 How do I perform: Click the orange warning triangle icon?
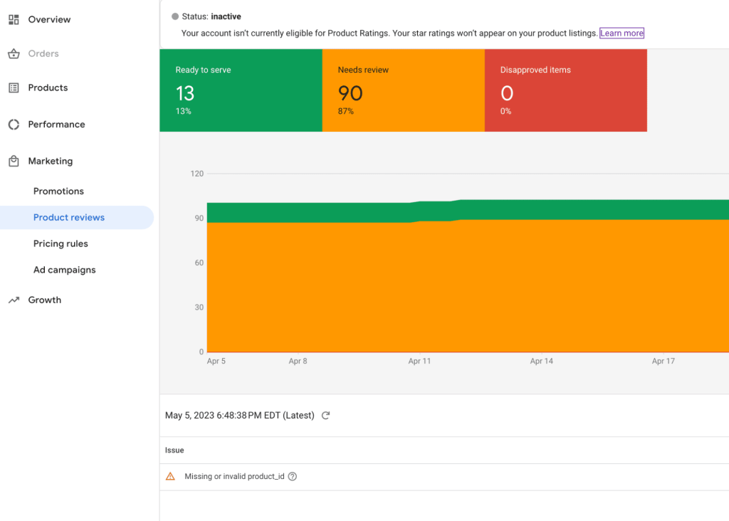tap(170, 477)
